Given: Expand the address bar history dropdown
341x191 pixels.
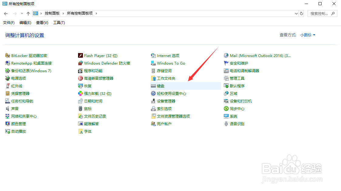Looking at the screenshot, I should tap(296, 13).
